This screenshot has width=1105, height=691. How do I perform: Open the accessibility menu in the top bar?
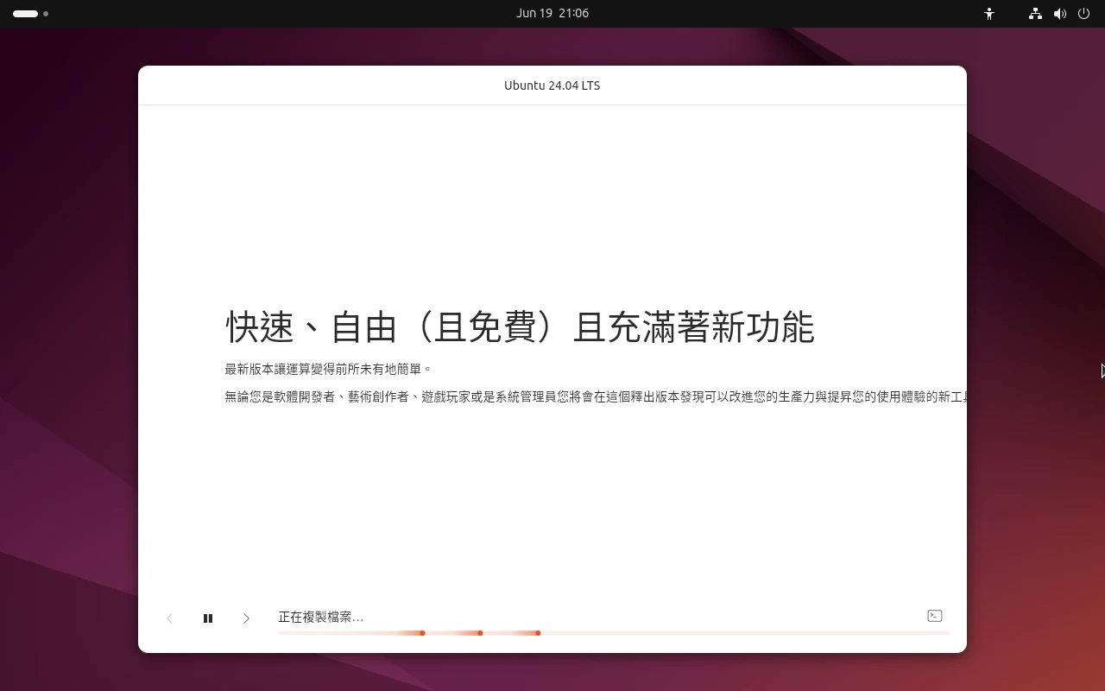pyautogui.click(x=989, y=14)
